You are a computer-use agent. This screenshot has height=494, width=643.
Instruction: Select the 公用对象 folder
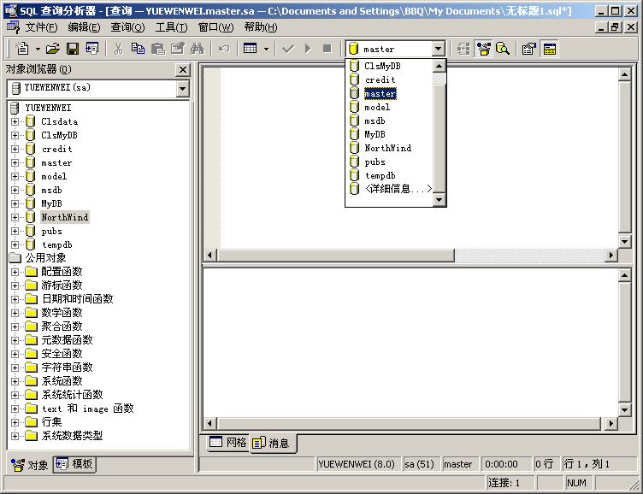coord(45,258)
